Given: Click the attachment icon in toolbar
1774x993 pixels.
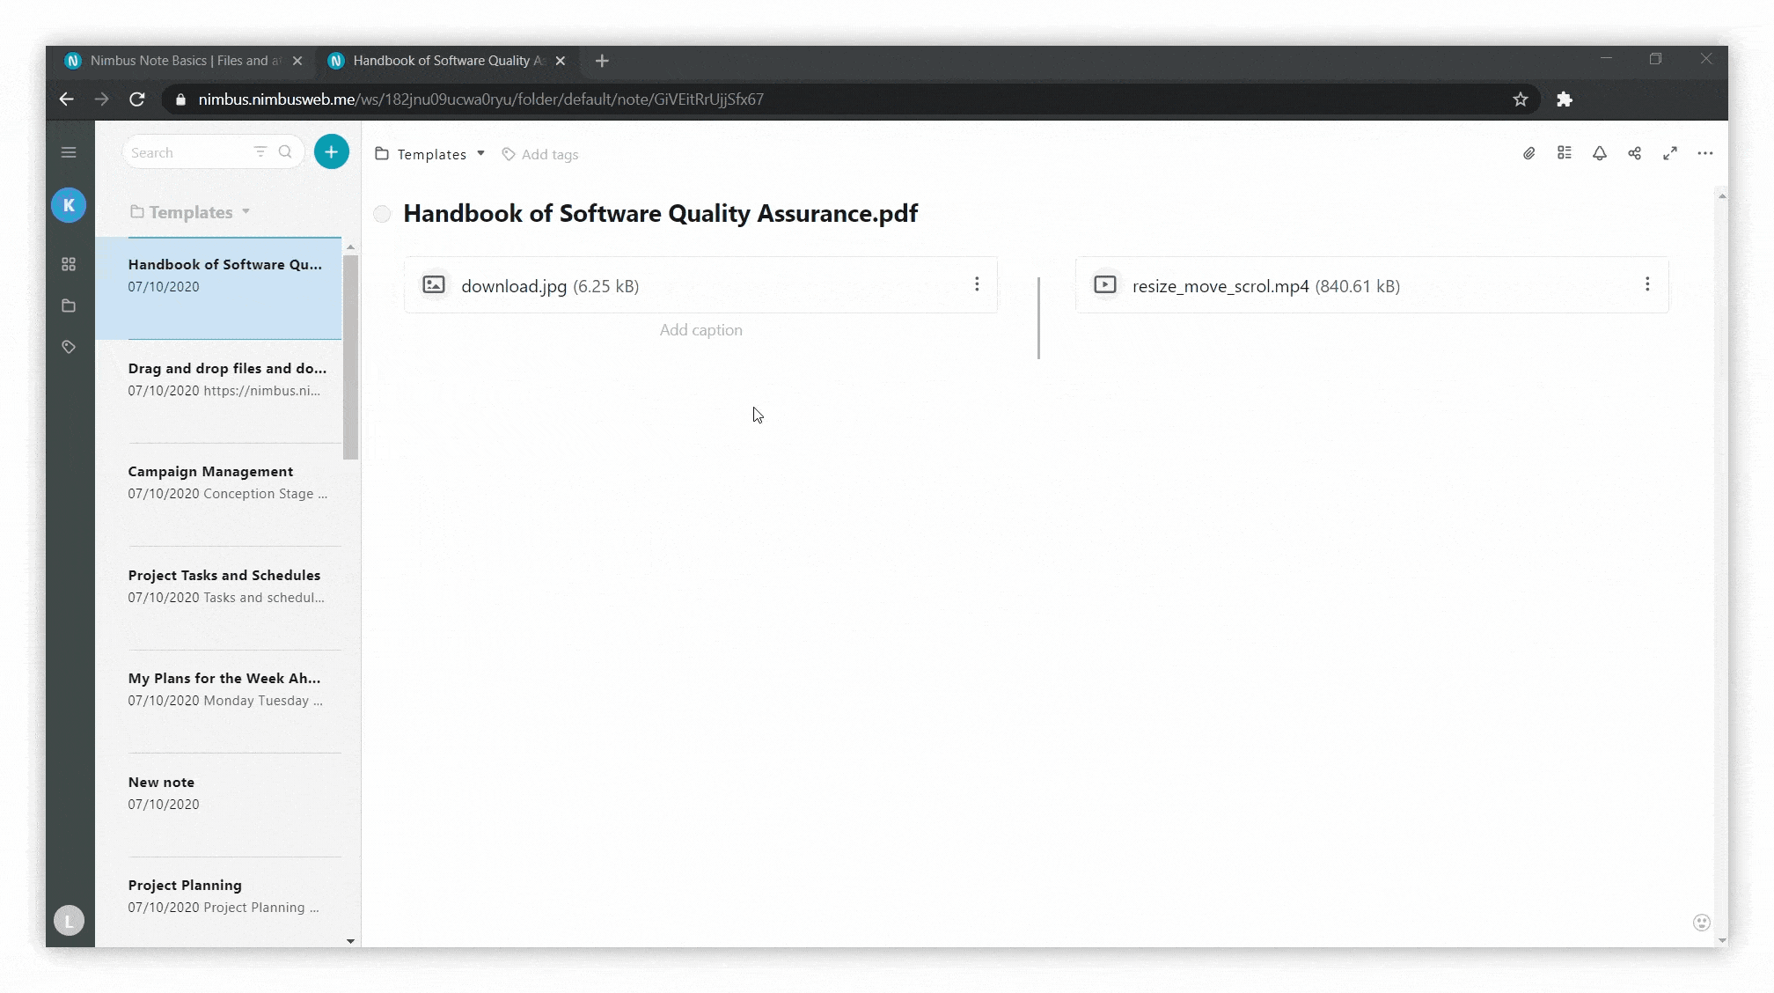Looking at the screenshot, I should (x=1528, y=153).
